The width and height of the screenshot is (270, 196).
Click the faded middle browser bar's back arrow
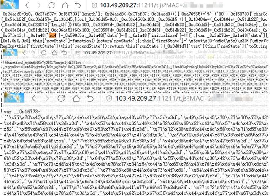click(24, 53)
